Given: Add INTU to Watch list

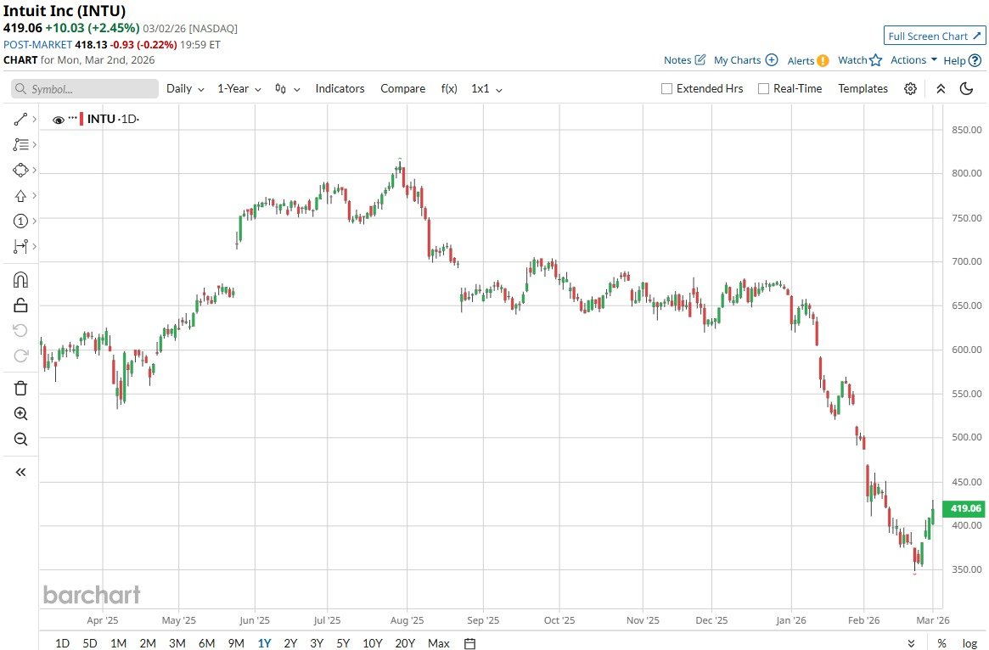Looking at the screenshot, I should point(860,60).
